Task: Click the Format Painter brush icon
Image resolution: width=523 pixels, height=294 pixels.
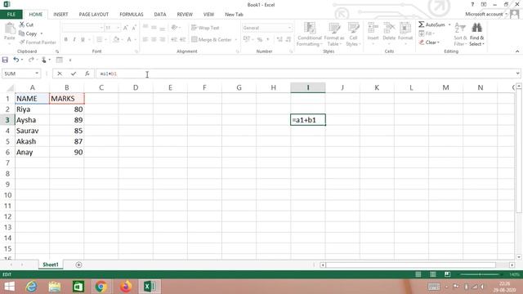Action: pyautogui.click(x=22, y=42)
